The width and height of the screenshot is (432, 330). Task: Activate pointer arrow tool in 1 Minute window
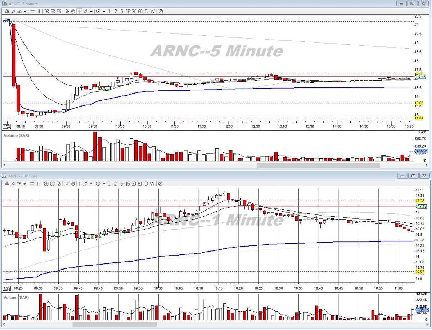tap(67, 184)
